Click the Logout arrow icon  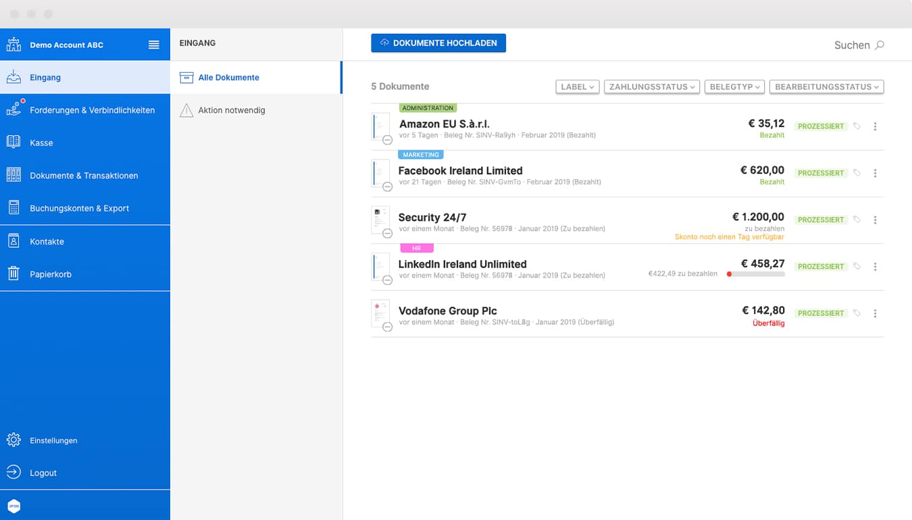click(14, 473)
